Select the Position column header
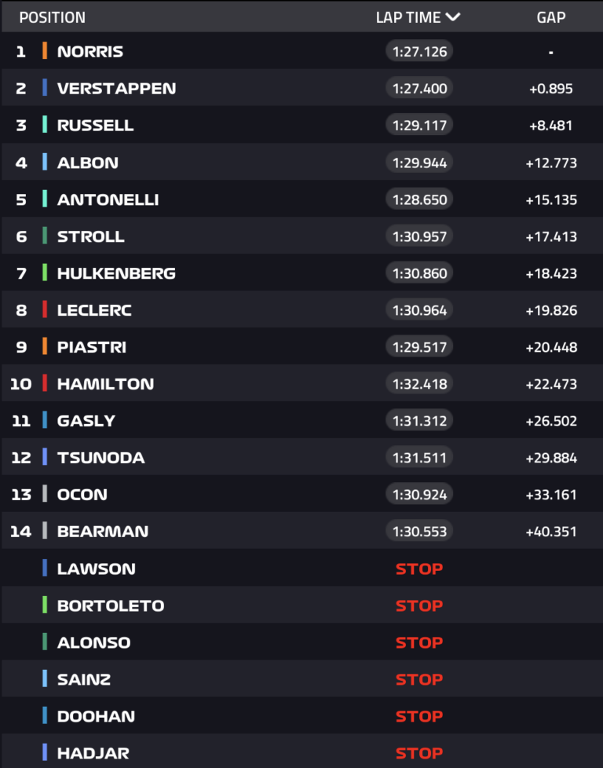 click(52, 17)
